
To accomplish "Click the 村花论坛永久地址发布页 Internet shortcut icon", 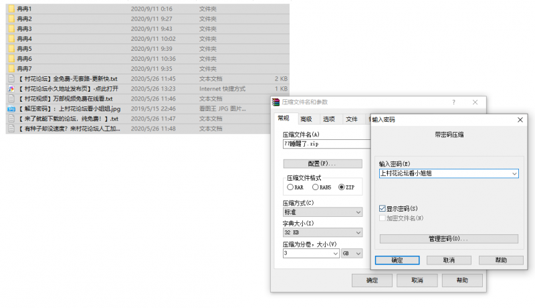I will pos(11,88).
